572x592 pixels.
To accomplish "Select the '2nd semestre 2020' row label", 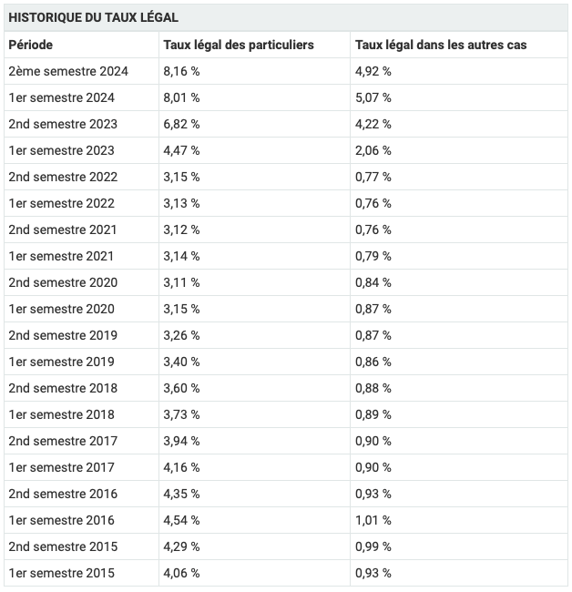I will point(63,282).
